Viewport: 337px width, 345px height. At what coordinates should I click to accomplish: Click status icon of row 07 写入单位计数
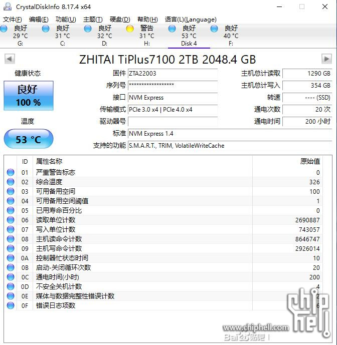click(11, 229)
